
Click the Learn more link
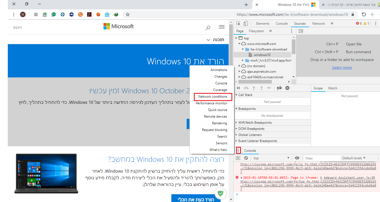pos(342,67)
